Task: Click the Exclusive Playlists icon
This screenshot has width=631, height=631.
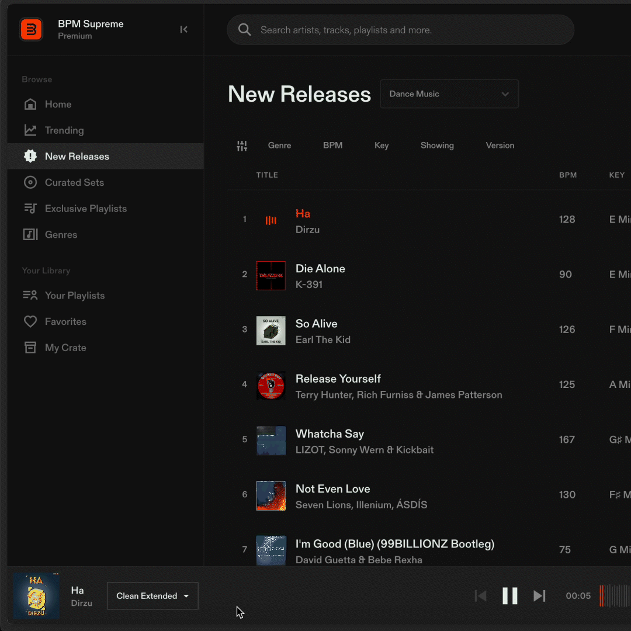Action: 30,209
